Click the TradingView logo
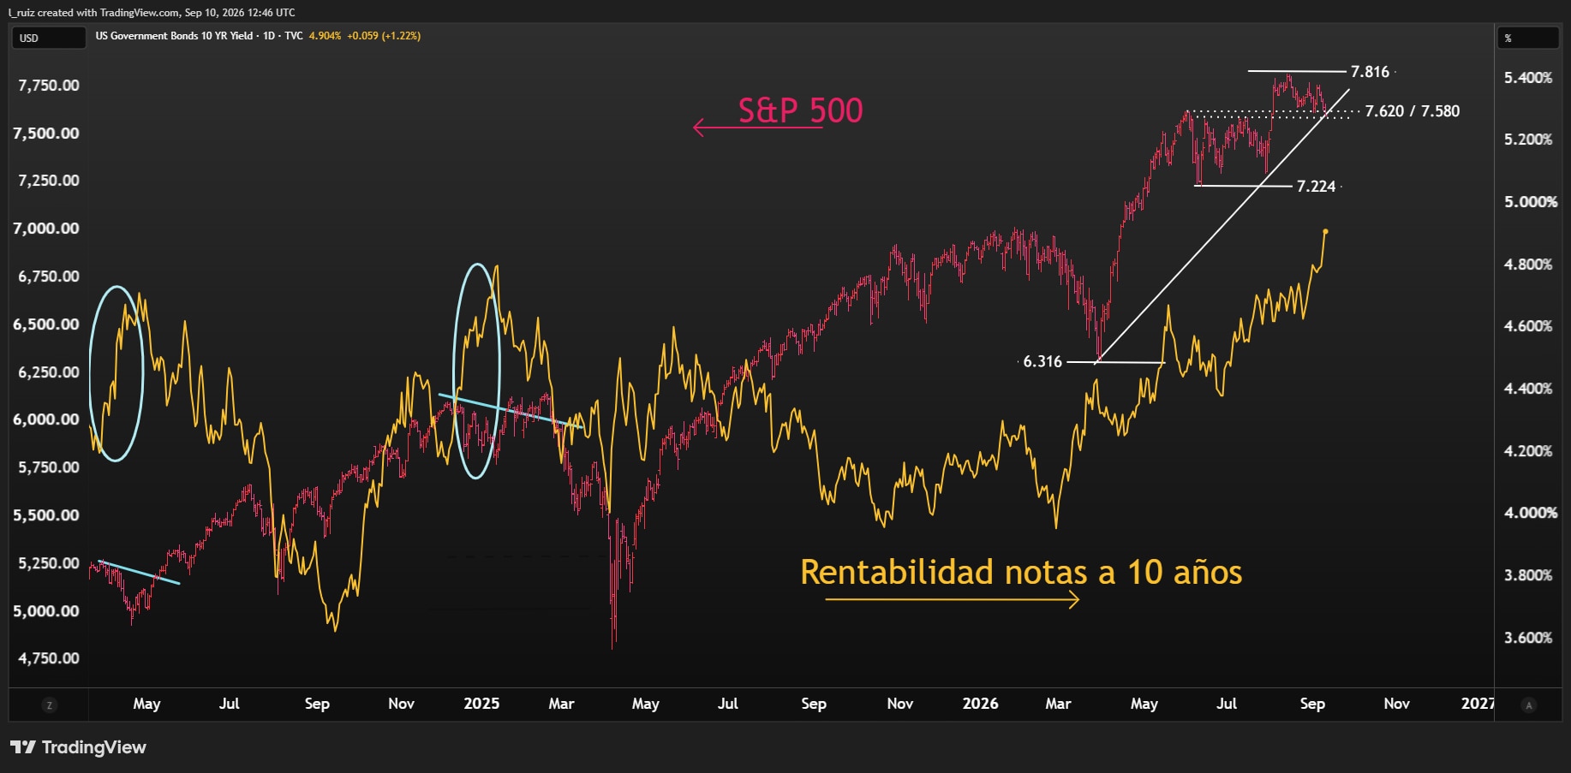 point(78,747)
